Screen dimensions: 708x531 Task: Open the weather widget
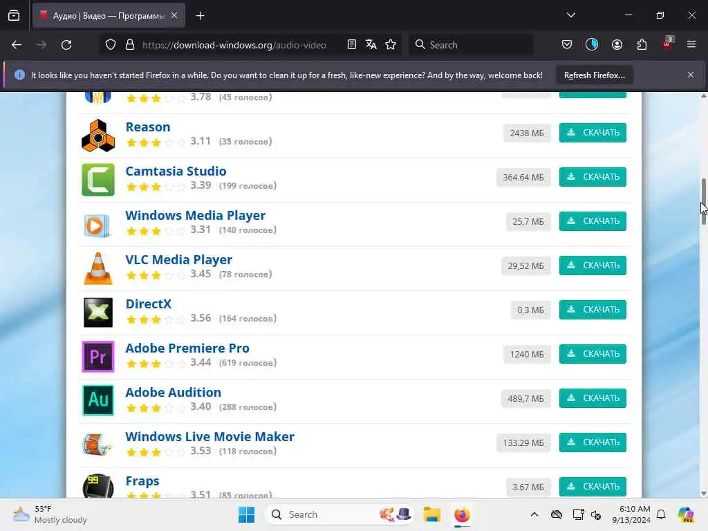[x=50, y=514]
